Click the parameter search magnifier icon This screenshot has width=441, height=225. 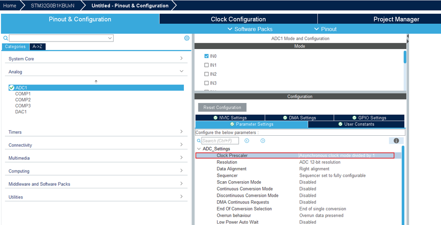point(198,141)
